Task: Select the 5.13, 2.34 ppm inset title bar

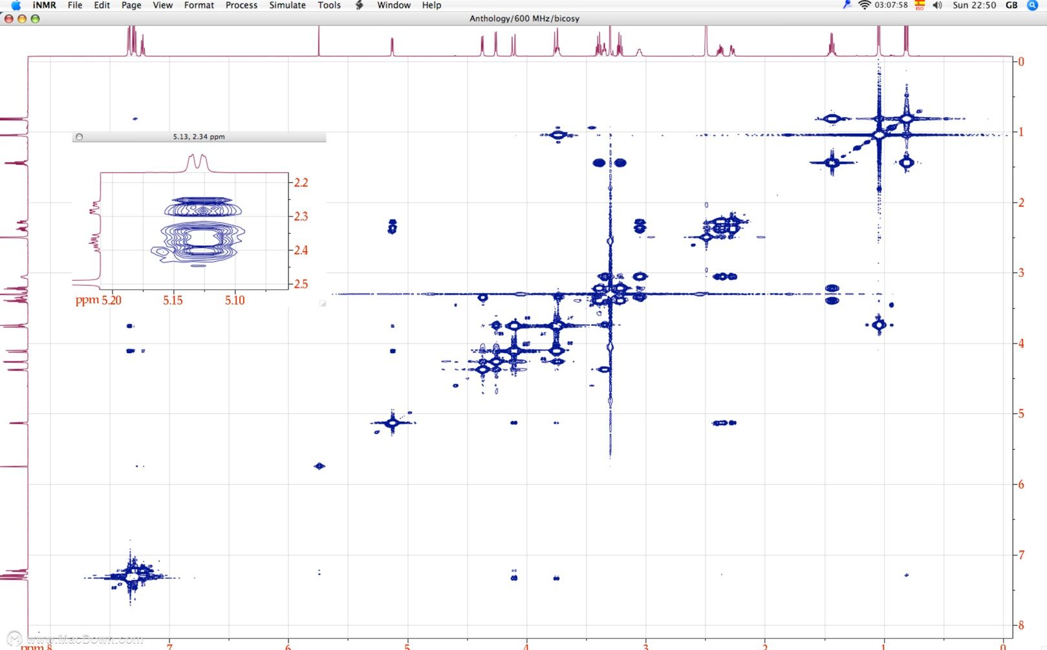Action: tap(199, 137)
